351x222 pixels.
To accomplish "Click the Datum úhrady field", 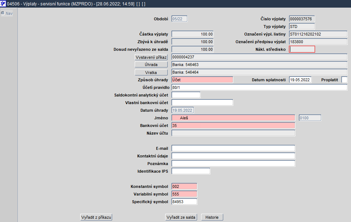I will (x=183, y=110).
